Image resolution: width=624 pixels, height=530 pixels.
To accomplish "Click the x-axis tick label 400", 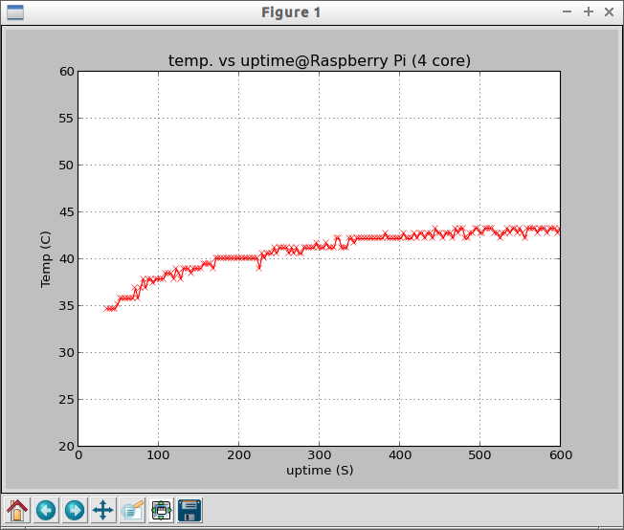I will [x=399, y=454].
